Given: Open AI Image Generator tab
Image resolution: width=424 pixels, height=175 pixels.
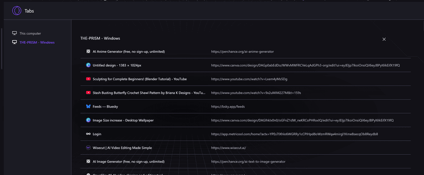Looking at the screenshot, I should coord(129,161).
